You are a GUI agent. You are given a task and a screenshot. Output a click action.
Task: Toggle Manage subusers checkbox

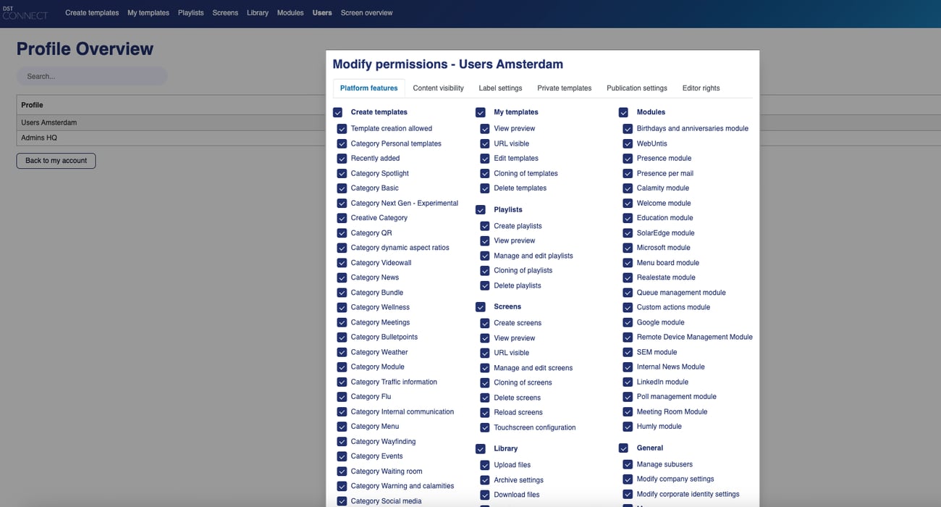628,464
